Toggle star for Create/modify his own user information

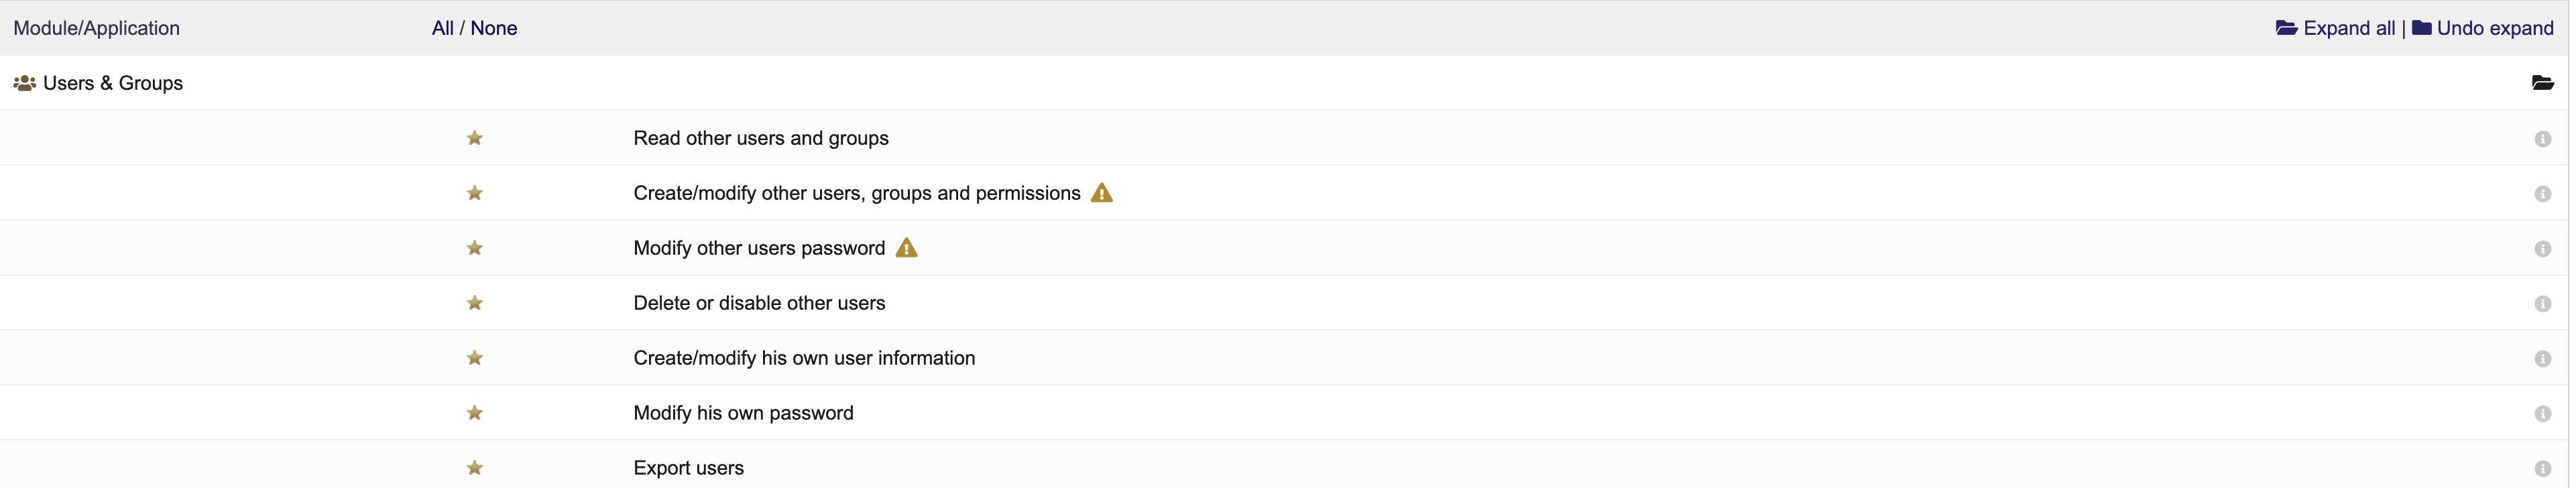(475, 358)
